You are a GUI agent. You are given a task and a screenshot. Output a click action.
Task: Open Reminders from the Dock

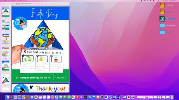click(48, 97)
